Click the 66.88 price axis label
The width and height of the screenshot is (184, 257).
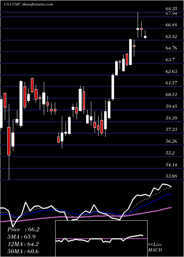(171, 25)
